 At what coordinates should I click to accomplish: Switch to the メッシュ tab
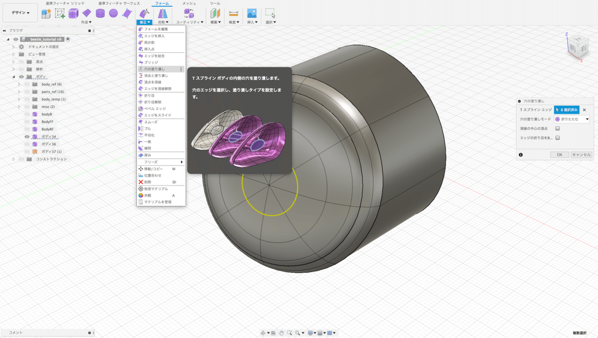pyautogui.click(x=189, y=3)
